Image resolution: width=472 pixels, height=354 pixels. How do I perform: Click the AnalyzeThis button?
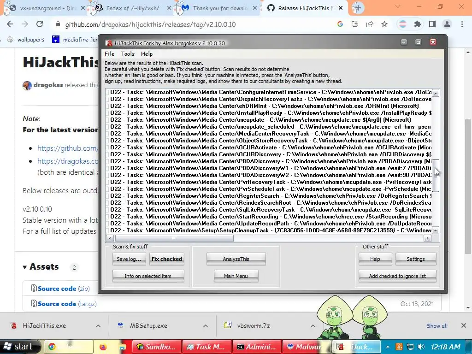[236, 259]
